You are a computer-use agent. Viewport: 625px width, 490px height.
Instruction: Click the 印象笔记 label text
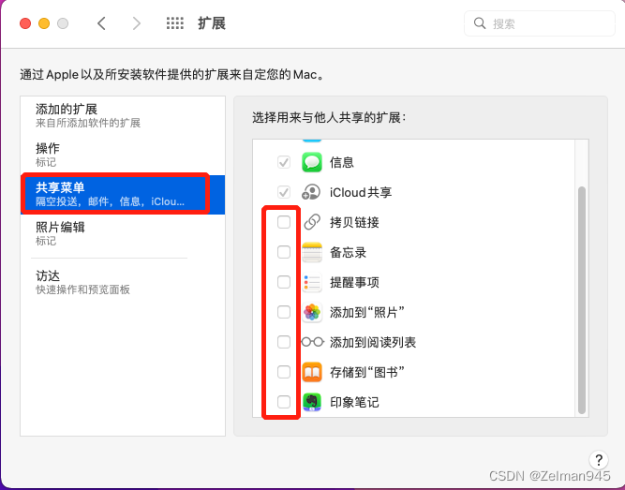[354, 402]
